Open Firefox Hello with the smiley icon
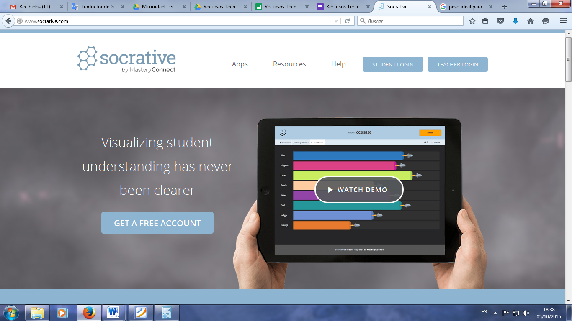 click(545, 20)
